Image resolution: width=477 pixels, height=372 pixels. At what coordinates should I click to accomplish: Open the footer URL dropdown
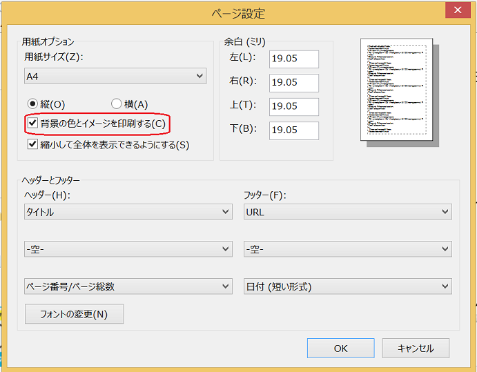[x=348, y=212]
